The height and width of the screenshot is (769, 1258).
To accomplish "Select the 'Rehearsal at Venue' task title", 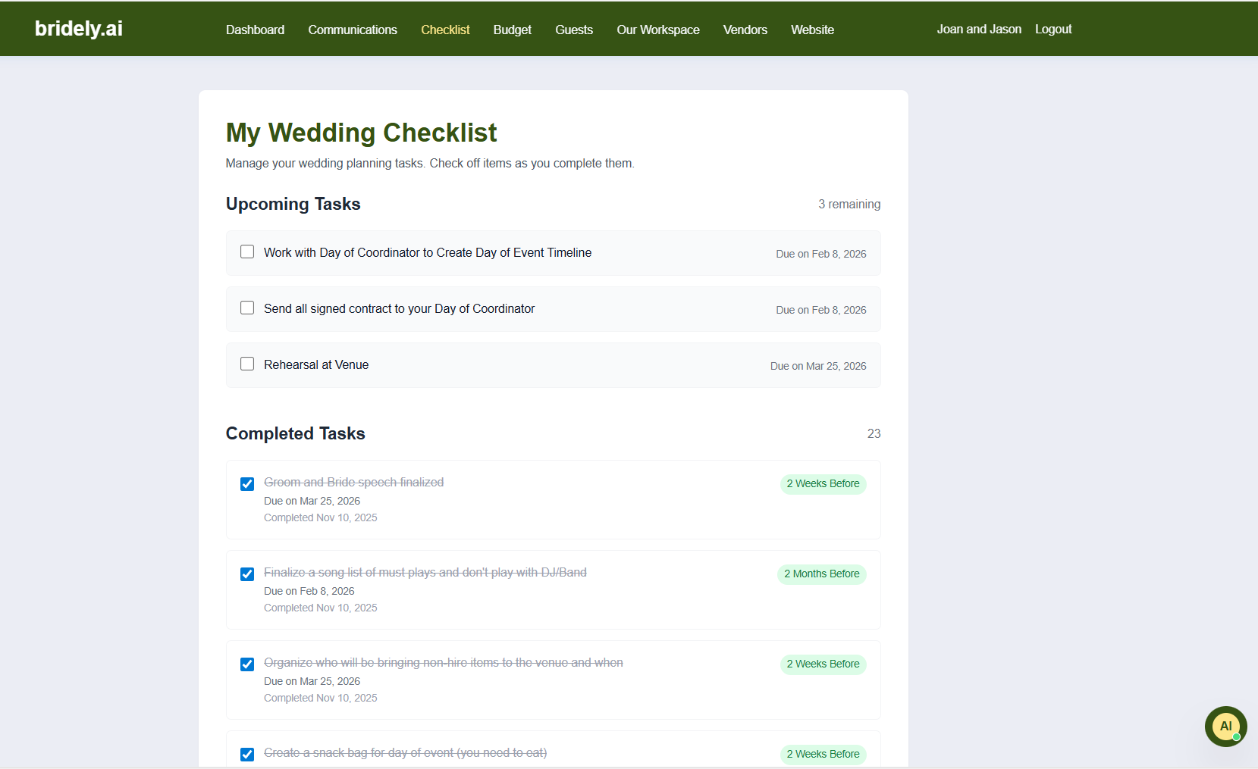I will tap(316, 364).
